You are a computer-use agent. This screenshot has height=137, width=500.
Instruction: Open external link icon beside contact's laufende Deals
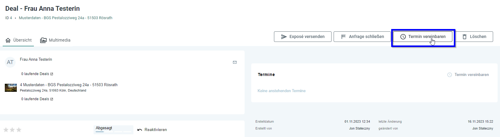(x=52, y=74)
